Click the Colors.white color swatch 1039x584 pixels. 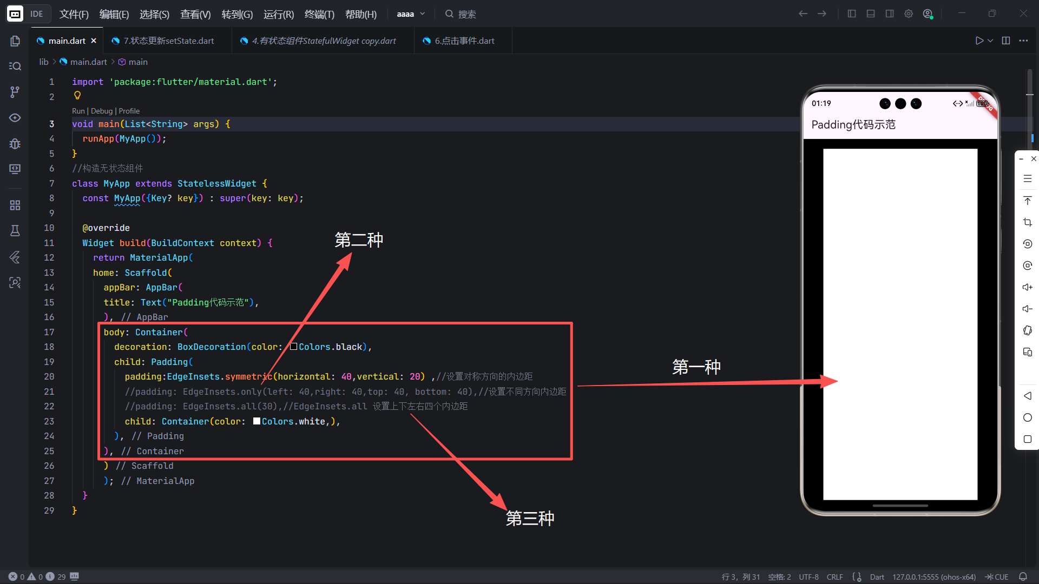pyautogui.click(x=257, y=421)
